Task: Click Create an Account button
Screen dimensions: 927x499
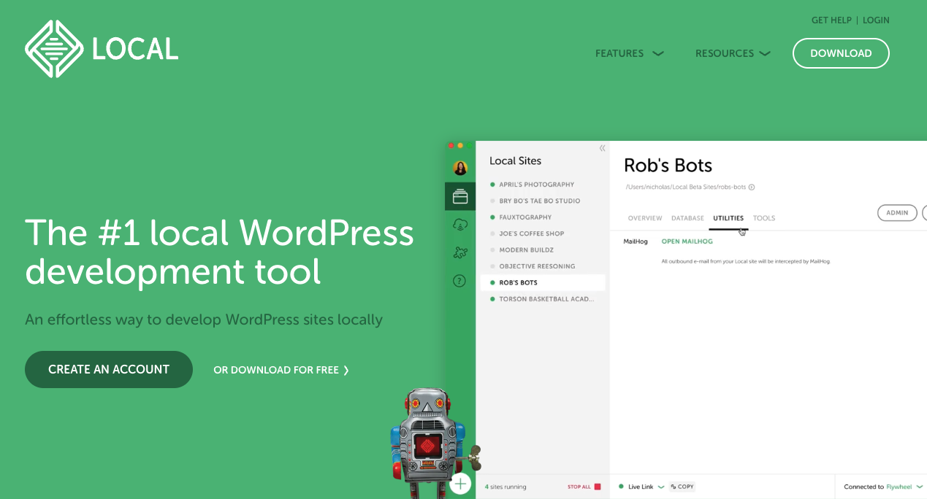Action: click(109, 369)
